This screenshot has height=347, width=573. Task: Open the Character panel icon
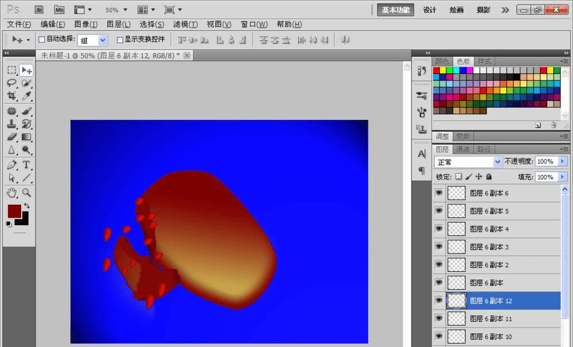[422, 154]
